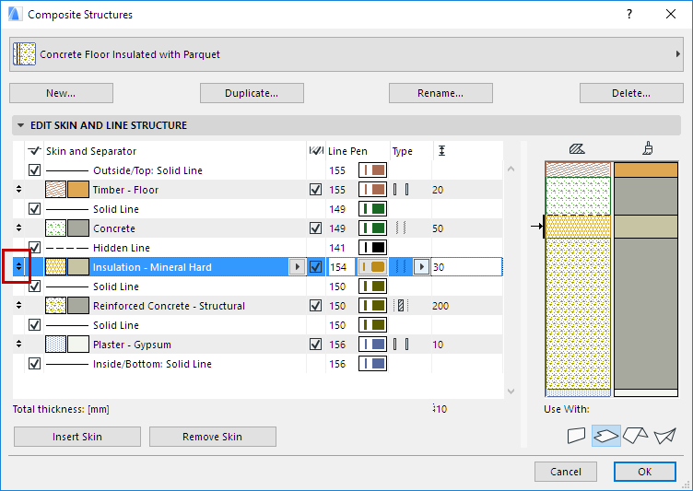693x491 pixels.
Task: Click Reinforced Concrete core type icon
Action: click(x=401, y=306)
